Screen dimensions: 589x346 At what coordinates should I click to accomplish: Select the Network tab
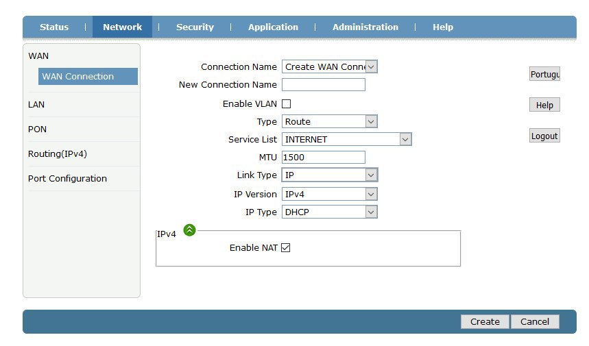pos(123,27)
